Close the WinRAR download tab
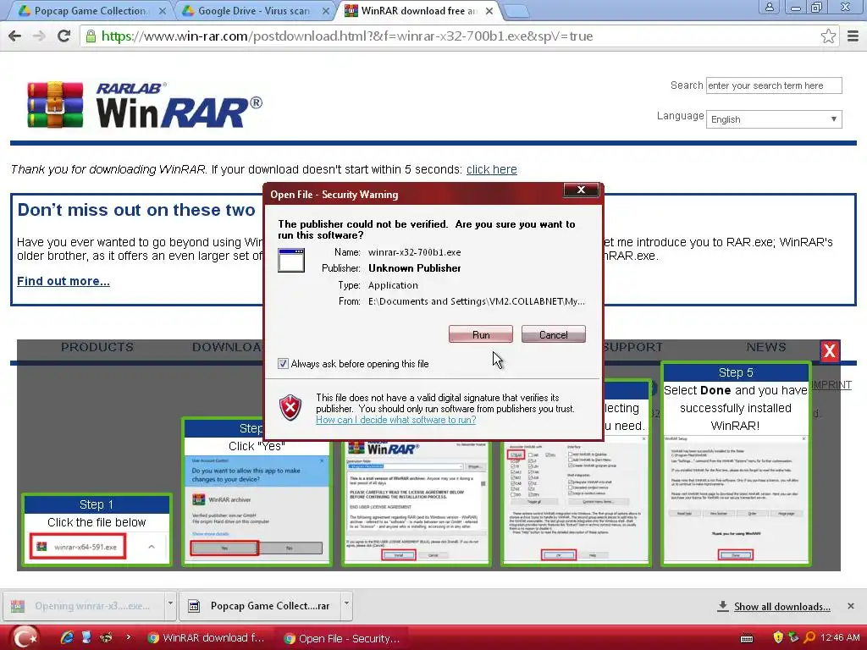The height and width of the screenshot is (650, 867). [x=489, y=11]
